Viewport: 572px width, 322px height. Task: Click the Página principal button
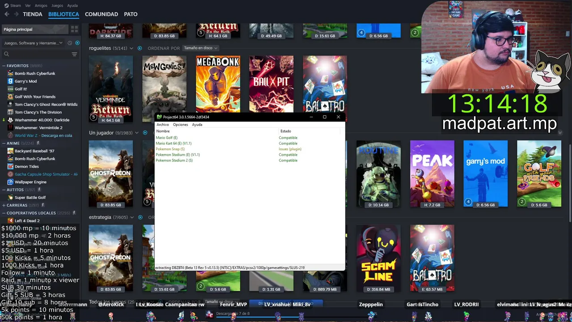(x=35, y=29)
